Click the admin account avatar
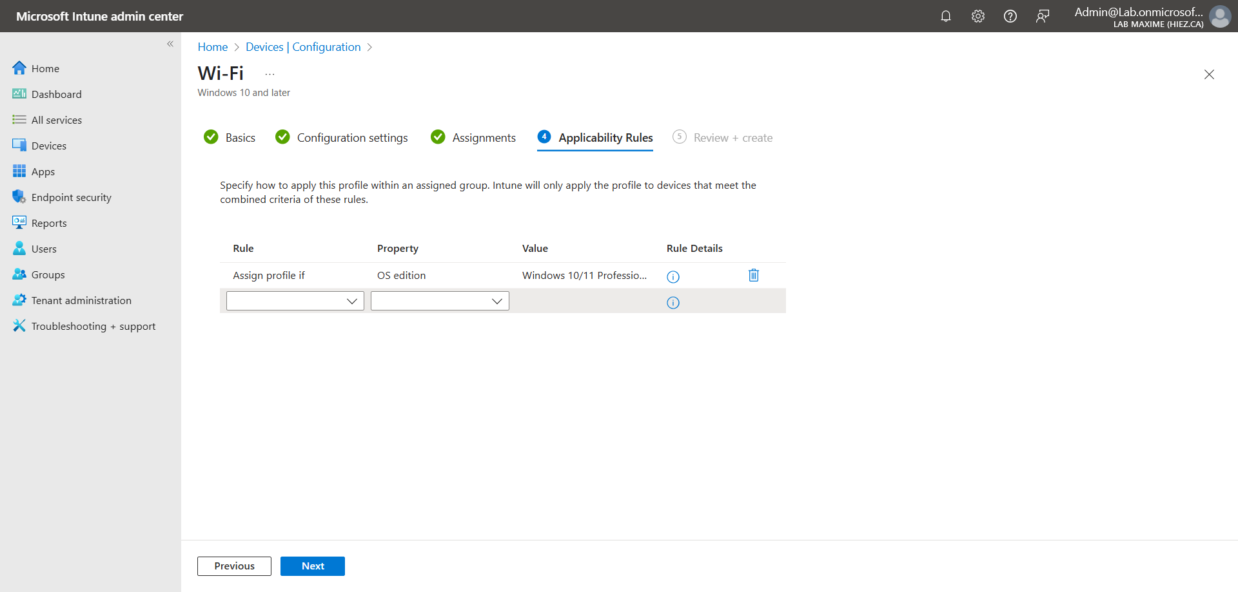1238x592 pixels. coord(1219,16)
